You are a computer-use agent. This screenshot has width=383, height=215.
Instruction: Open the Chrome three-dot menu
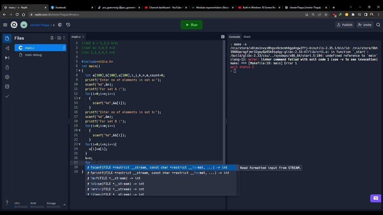coord(378,14)
